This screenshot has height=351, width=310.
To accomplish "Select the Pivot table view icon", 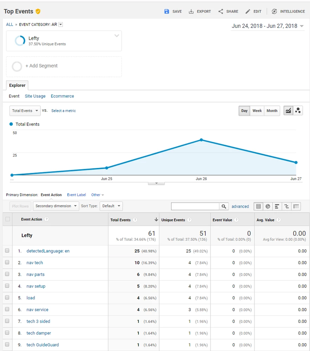I will click(296, 206).
